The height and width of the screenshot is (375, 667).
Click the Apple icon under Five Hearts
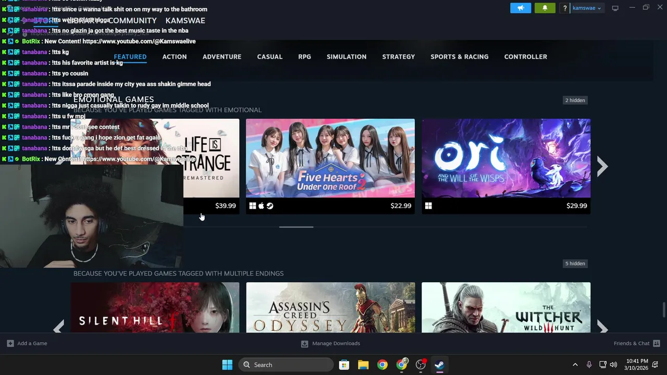261,206
